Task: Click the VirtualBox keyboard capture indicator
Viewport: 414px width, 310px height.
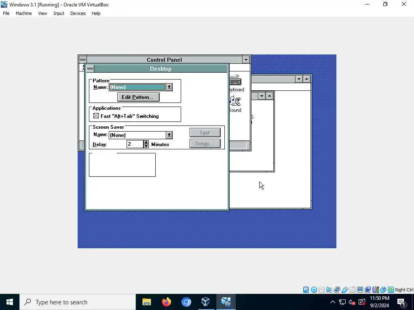Action: tap(391, 290)
